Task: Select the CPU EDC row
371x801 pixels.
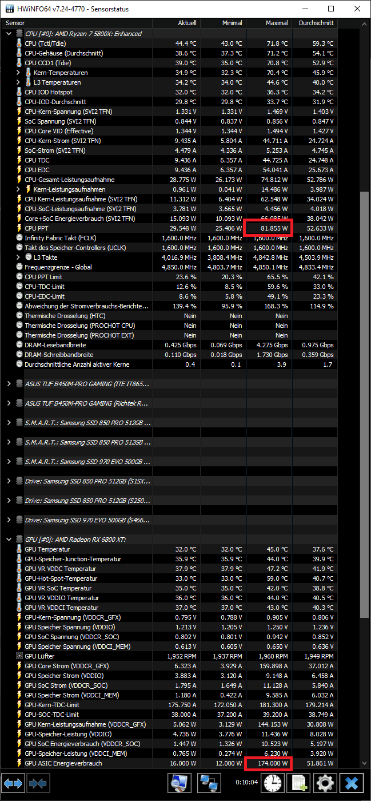Action: (x=170, y=170)
